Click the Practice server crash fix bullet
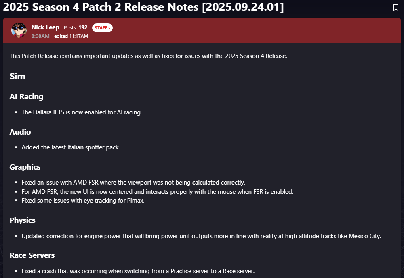This screenshot has height=278, width=404. point(138,271)
